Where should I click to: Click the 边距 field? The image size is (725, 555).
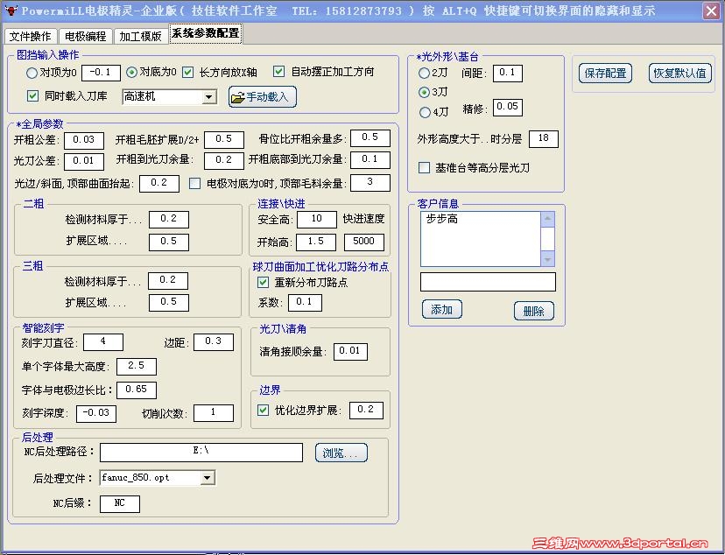[x=213, y=341]
